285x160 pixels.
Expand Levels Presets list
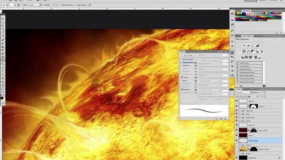coord(238,63)
